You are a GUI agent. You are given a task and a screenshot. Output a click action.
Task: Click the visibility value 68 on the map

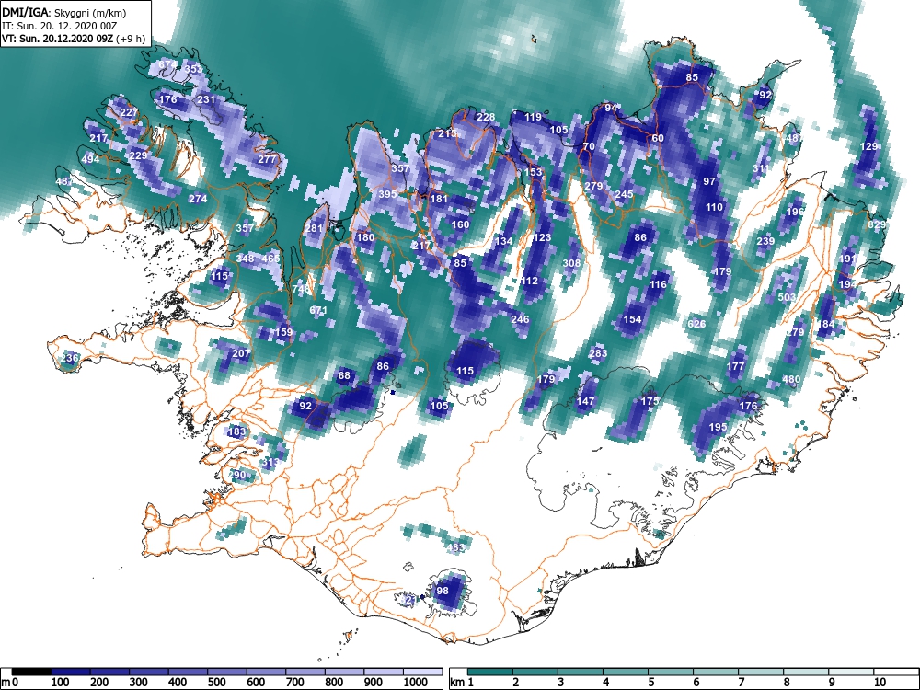344,375
